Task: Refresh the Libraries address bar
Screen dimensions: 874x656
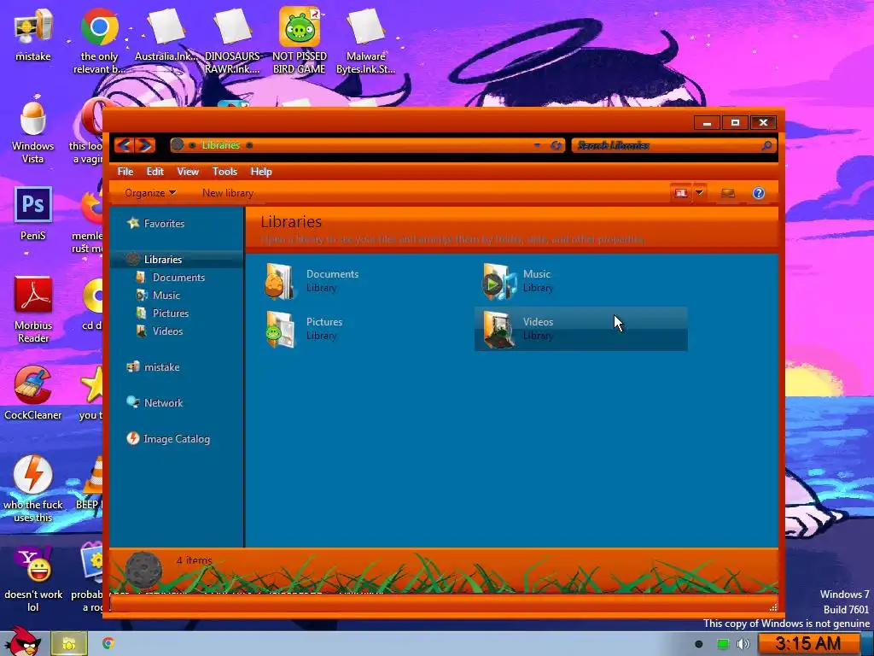Action: coord(555,145)
